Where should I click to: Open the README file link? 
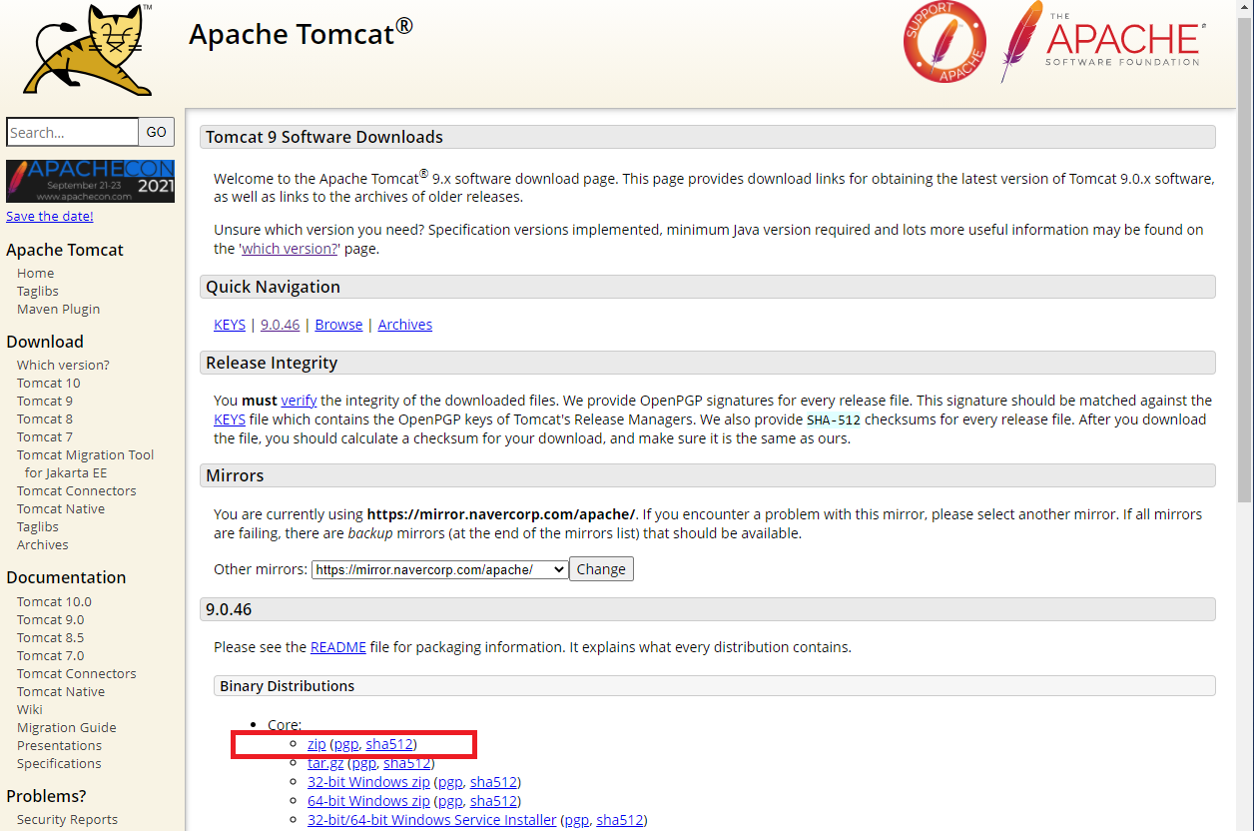point(338,647)
